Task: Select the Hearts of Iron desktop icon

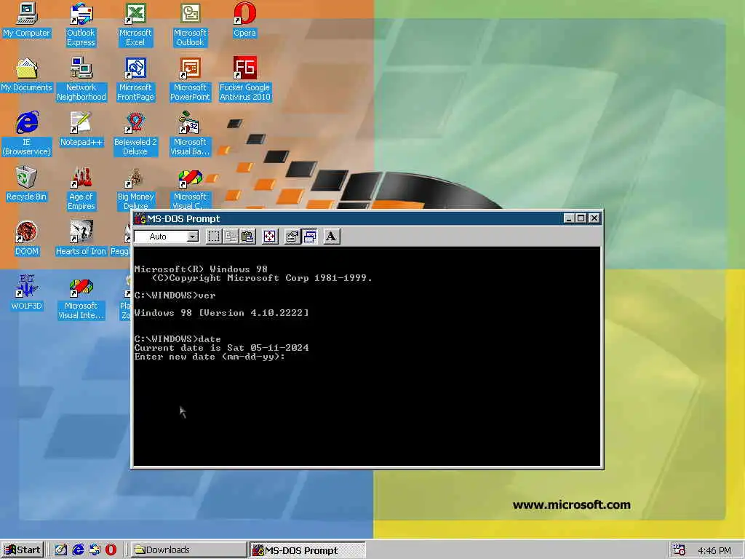Action: click(x=81, y=239)
